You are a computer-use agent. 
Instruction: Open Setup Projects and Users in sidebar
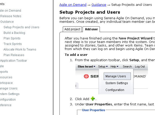pos(21,27)
